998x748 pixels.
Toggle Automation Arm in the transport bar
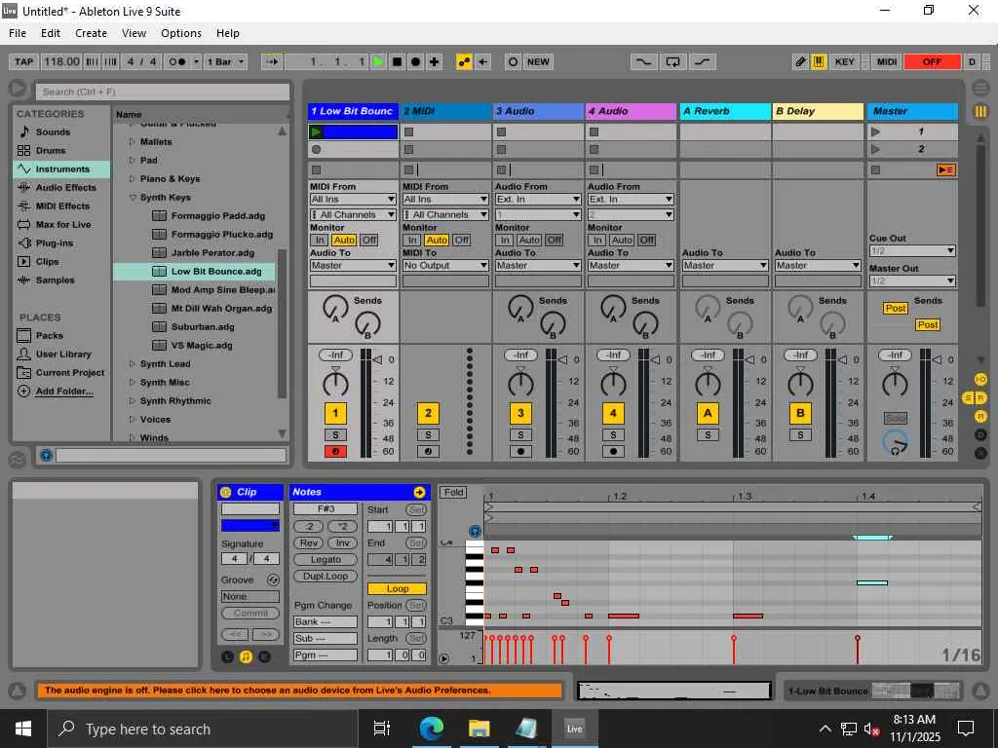(x=464, y=61)
